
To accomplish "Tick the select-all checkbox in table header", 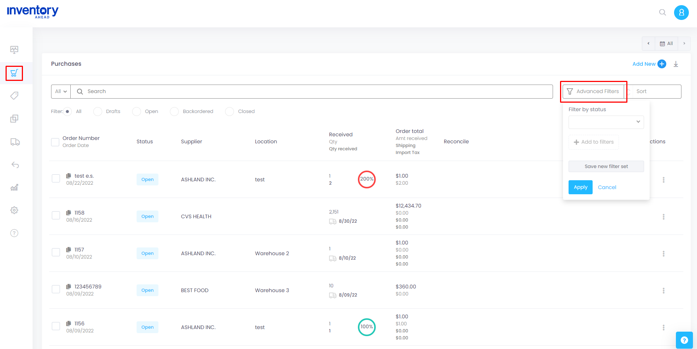I will pyautogui.click(x=55, y=142).
